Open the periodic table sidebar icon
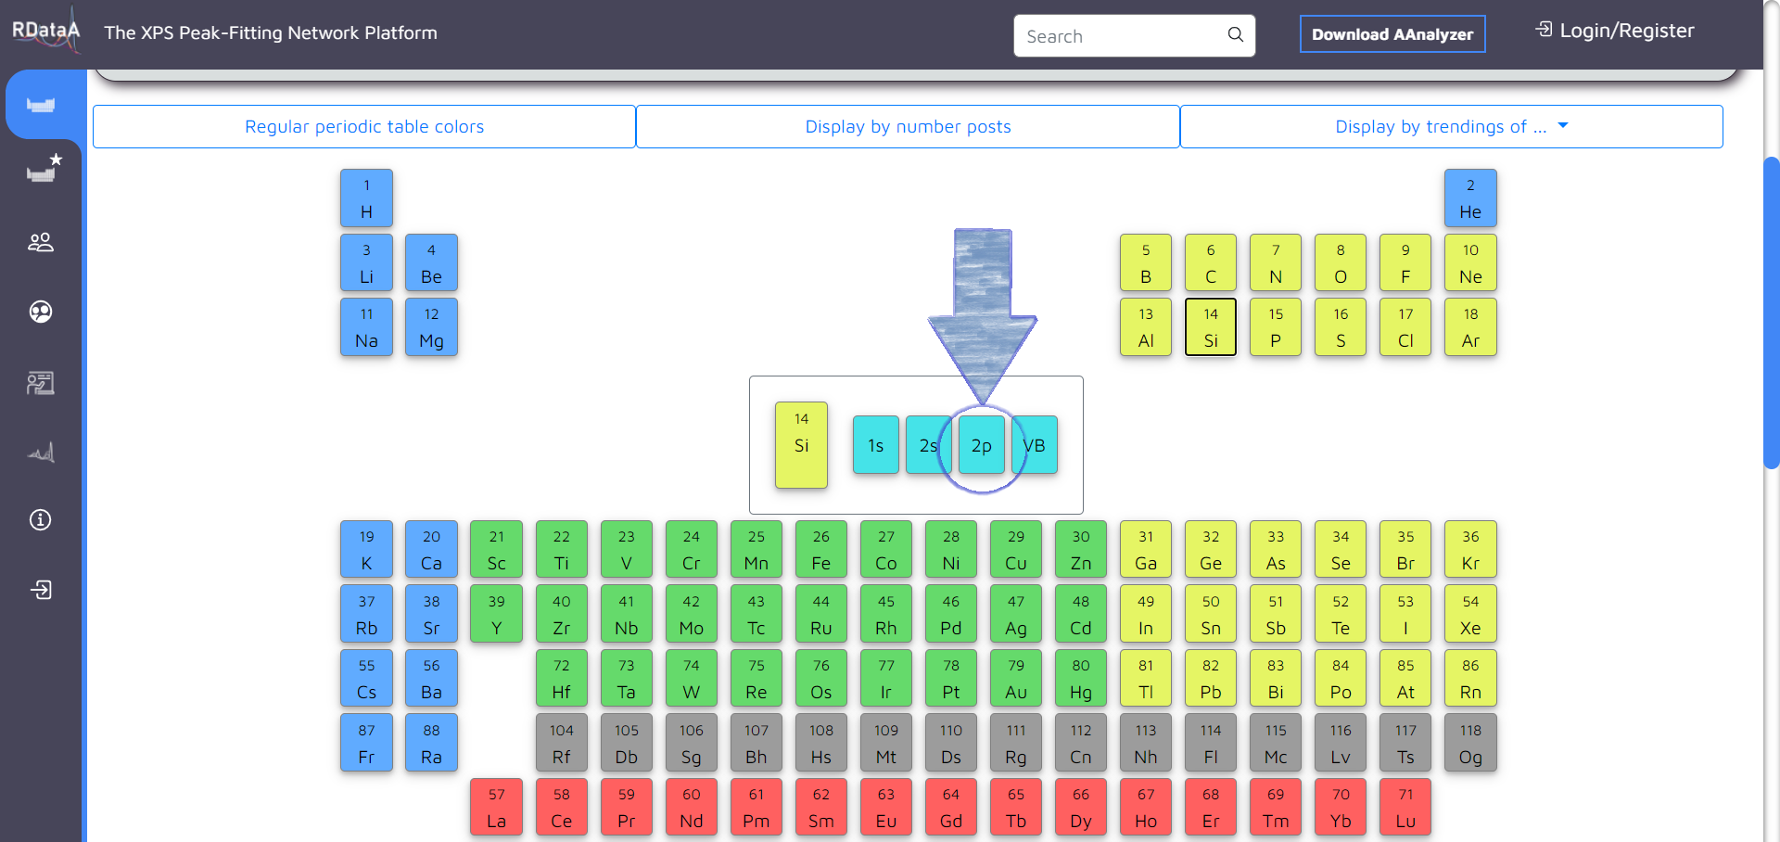The width and height of the screenshot is (1780, 842). click(x=41, y=105)
